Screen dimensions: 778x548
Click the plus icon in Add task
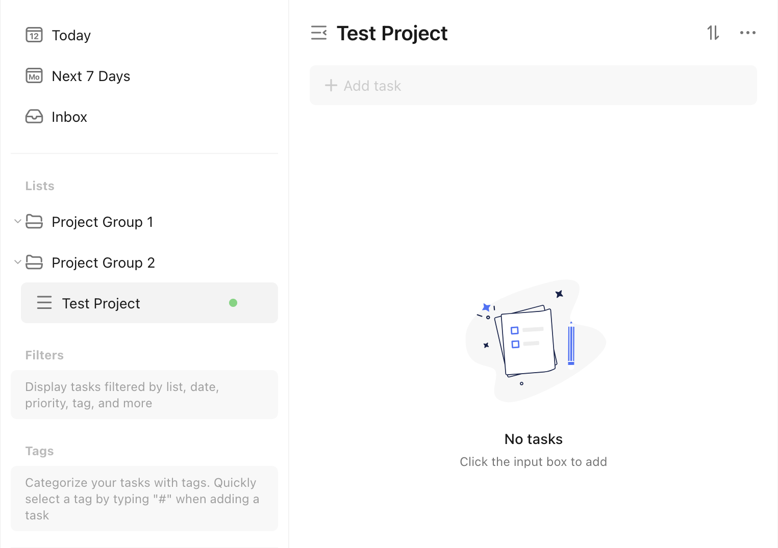point(331,85)
